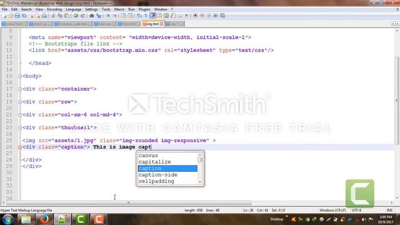Screen dimensions: 400x225
Task: Click the Zoom In toolbar icon
Action: (108, 16)
